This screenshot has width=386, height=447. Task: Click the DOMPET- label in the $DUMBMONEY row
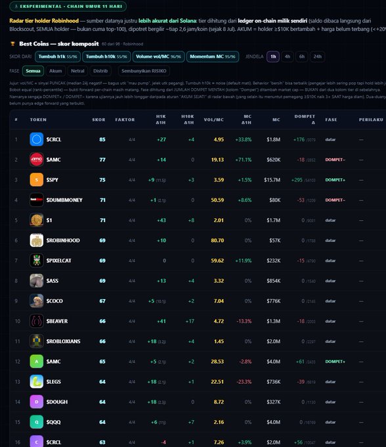[335, 200]
